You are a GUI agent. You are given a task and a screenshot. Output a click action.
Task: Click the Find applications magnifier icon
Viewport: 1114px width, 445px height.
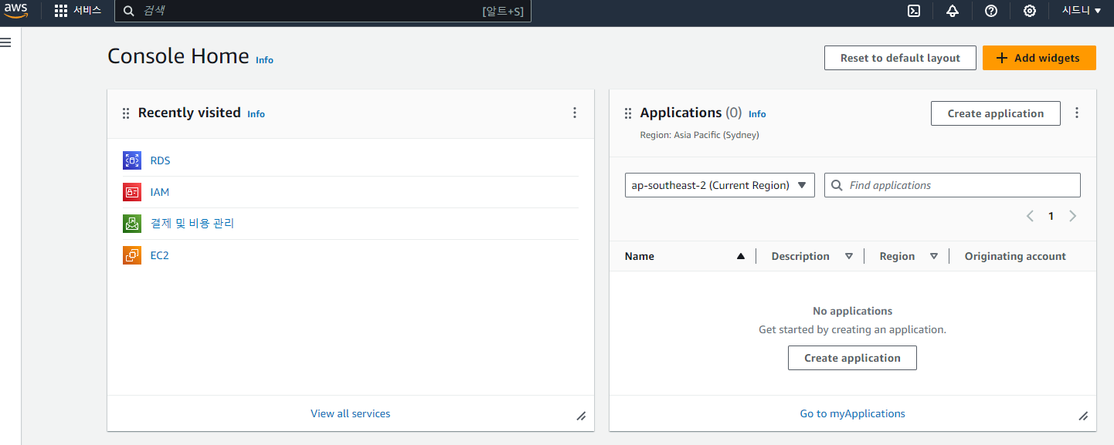point(837,185)
